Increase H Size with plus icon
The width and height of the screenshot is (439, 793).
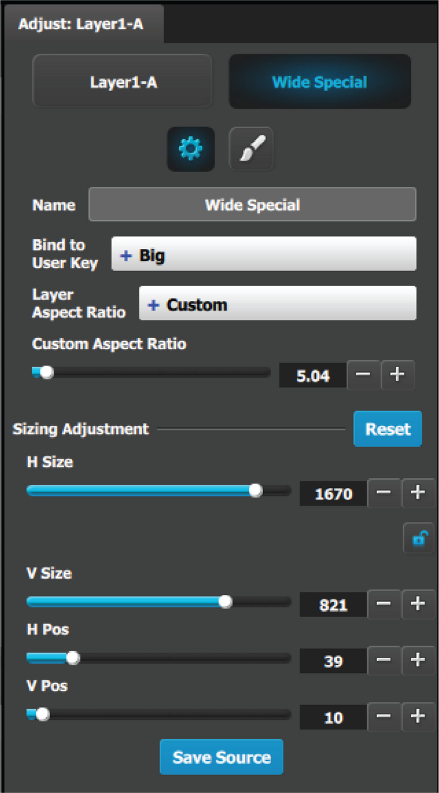point(419,493)
